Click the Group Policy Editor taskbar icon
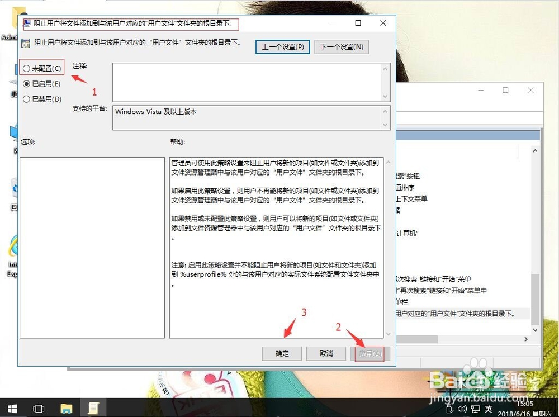The image size is (559, 417). click(93, 408)
